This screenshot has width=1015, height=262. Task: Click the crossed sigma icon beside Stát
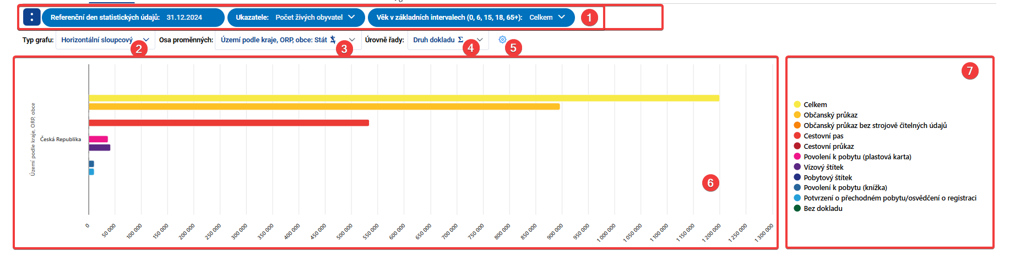click(333, 40)
